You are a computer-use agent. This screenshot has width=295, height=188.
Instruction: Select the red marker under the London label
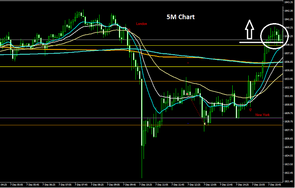point(129,30)
